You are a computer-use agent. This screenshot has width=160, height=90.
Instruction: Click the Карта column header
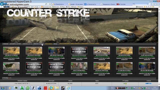[97, 81]
